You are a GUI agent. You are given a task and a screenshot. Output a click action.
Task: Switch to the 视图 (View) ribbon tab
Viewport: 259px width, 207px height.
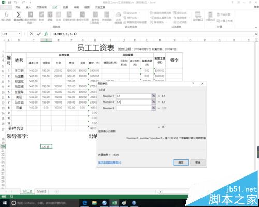click(x=87, y=7)
